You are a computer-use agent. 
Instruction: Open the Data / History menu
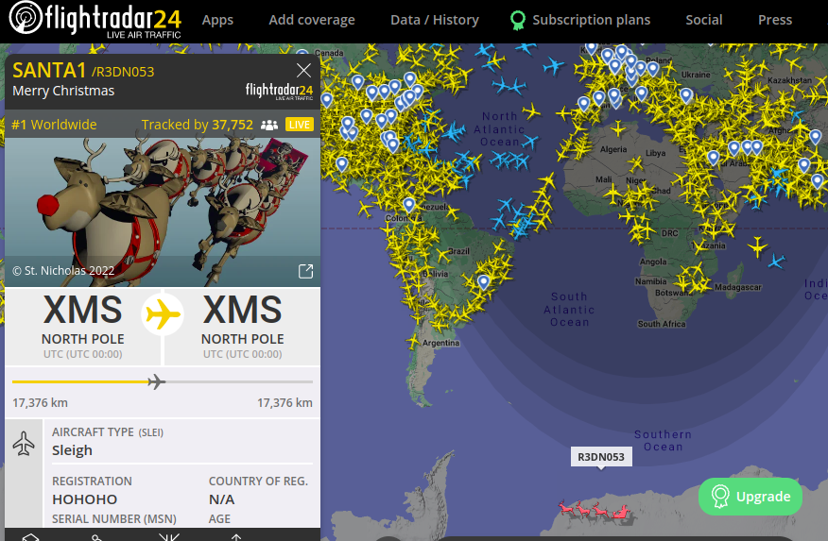click(435, 20)
